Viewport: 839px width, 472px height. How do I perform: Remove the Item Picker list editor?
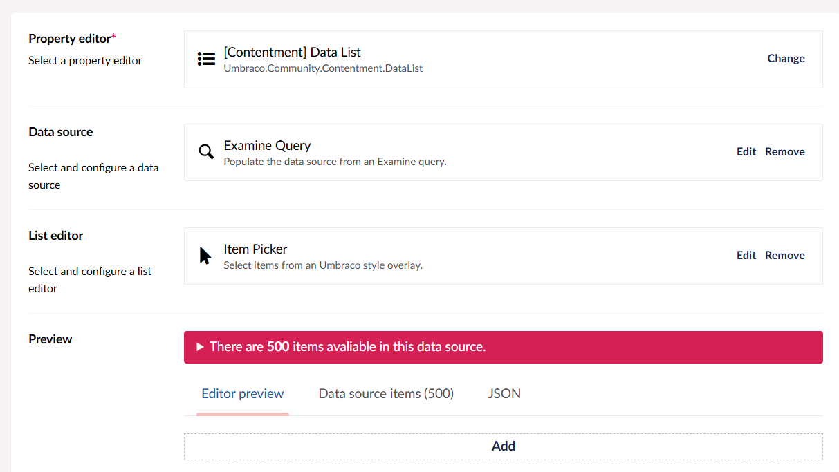785,256
